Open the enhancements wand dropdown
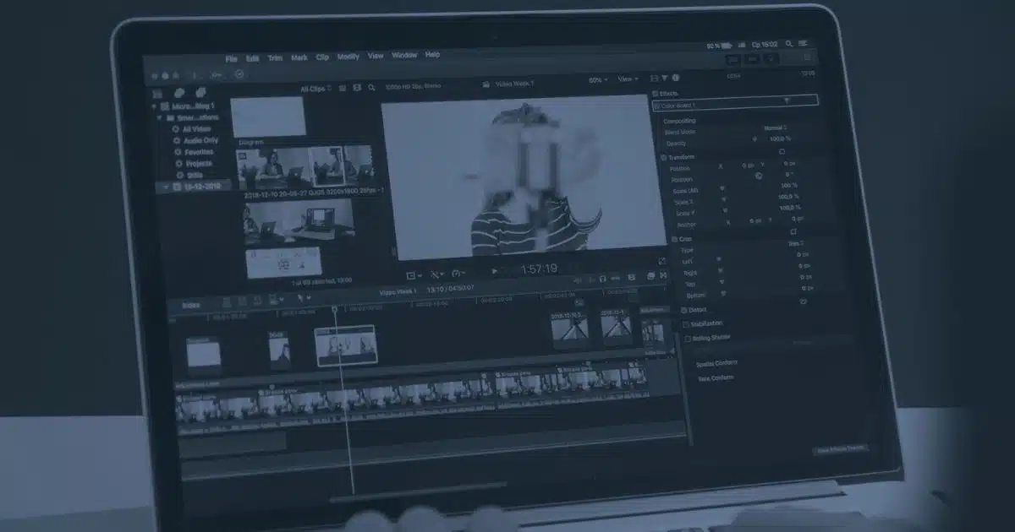 click(x=436, y=275)
